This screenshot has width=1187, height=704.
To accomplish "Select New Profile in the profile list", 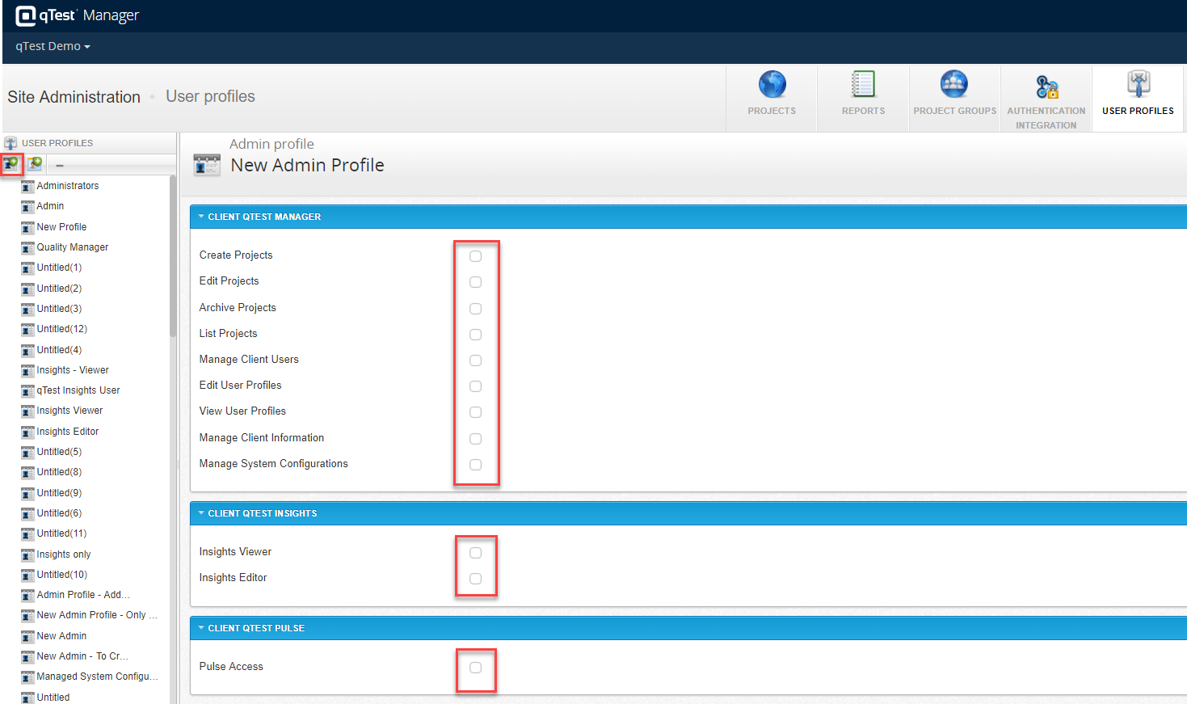I will (61, 227).
